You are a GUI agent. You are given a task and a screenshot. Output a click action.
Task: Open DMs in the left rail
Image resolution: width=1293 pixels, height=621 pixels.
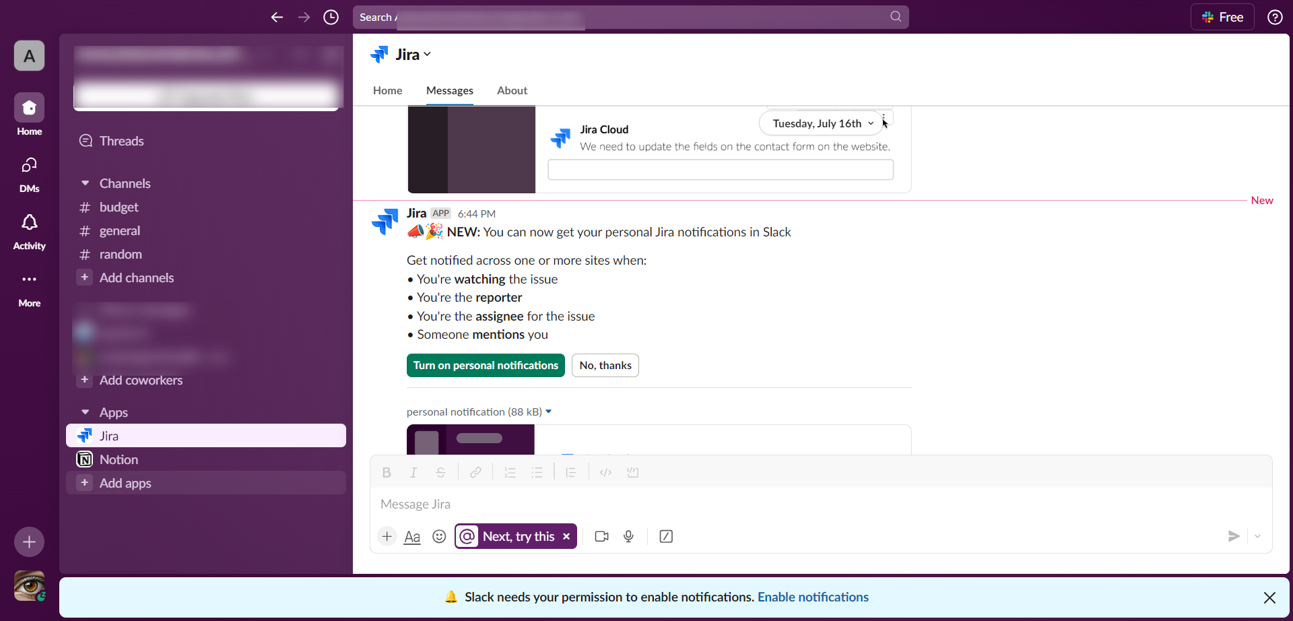click(30, 174)
